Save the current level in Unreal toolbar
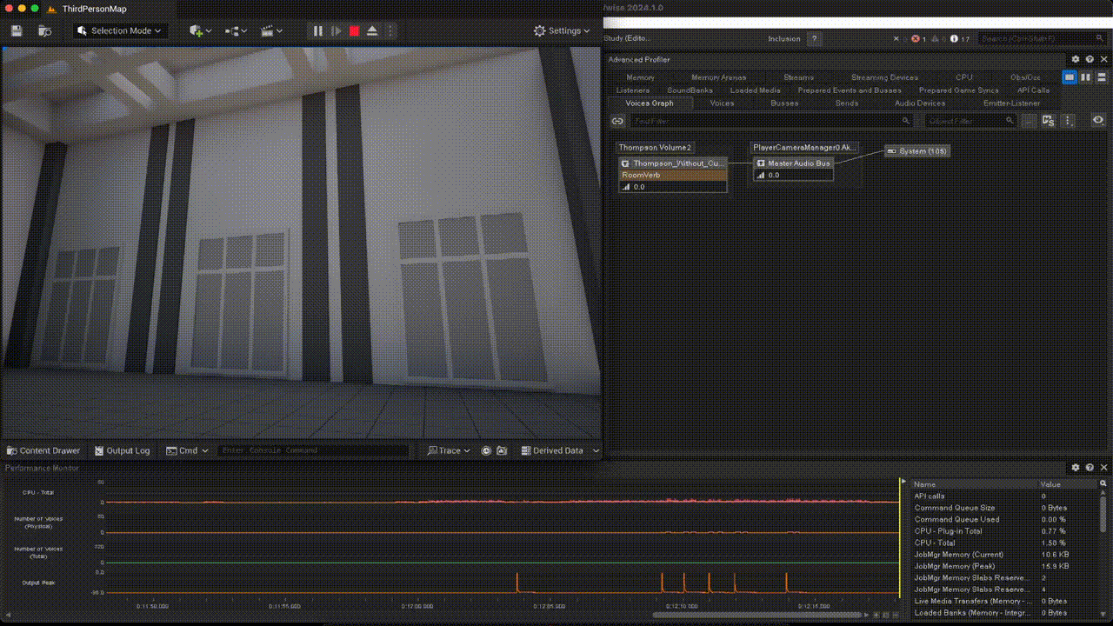The width and height of the screenshot is (1113, 626). (17, 30)
